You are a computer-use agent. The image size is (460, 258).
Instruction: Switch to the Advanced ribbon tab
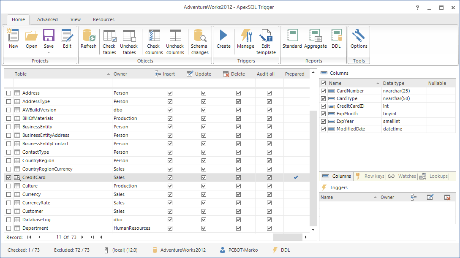47,19
